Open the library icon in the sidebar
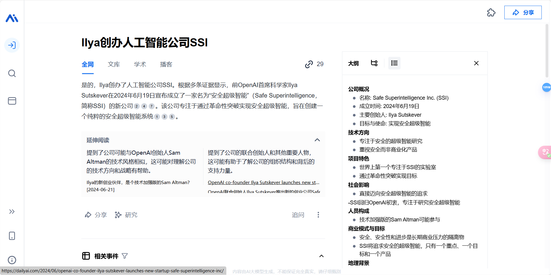 (x=12, y=101)
